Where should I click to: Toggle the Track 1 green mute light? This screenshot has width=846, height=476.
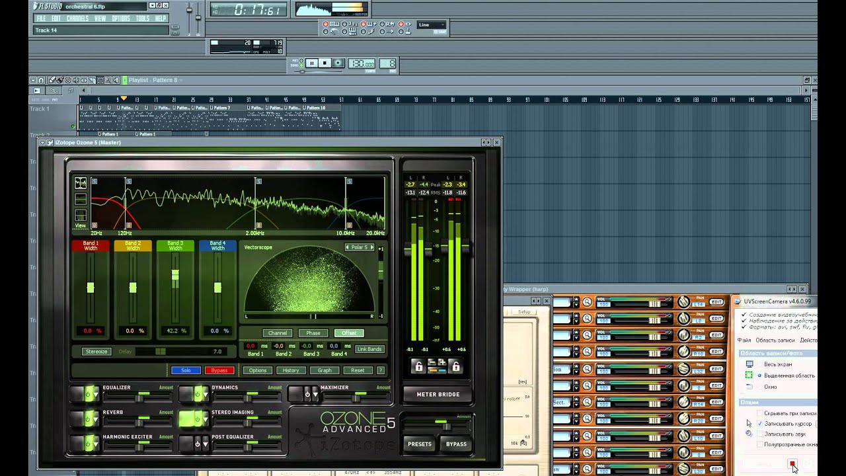[x=73, y=126]
